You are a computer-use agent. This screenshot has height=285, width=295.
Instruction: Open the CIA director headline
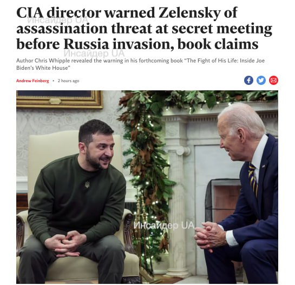point(145,28)
